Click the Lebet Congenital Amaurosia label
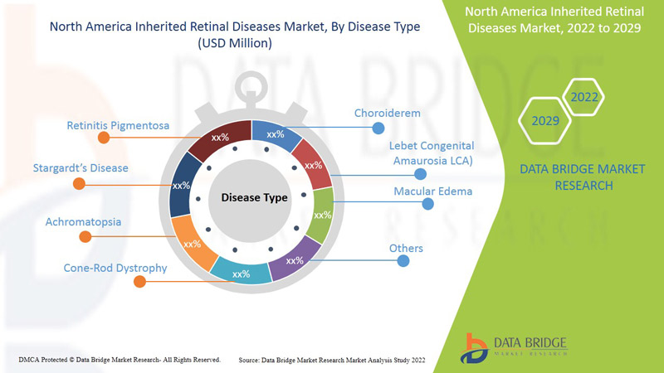Viewport: 664px width, 373px height. (x=432, y=153)
